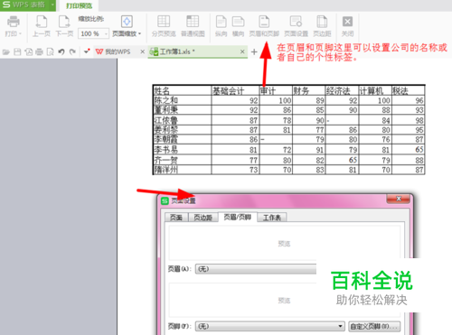452x335 pixels.
Task: Add a new document tab with plus
Action: point(254,51)
